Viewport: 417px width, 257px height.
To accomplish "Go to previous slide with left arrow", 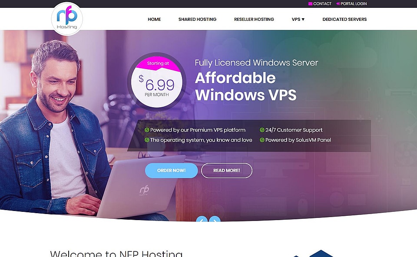I will click(x=202, y=220).
